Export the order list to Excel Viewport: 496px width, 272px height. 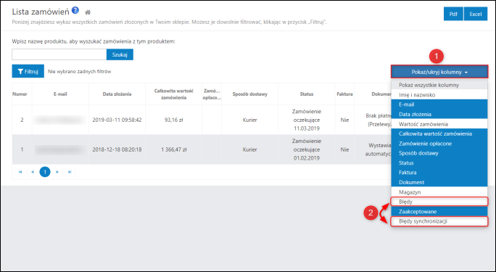coord(476,14)
